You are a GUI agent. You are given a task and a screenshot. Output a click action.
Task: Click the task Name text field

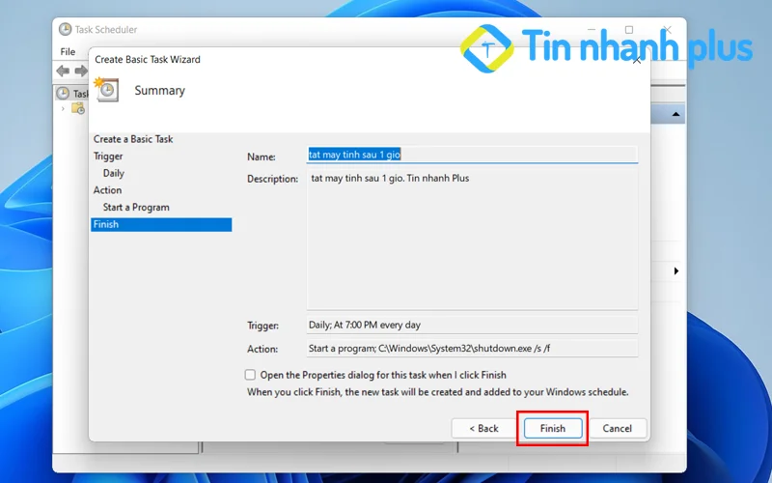(471, 155)
